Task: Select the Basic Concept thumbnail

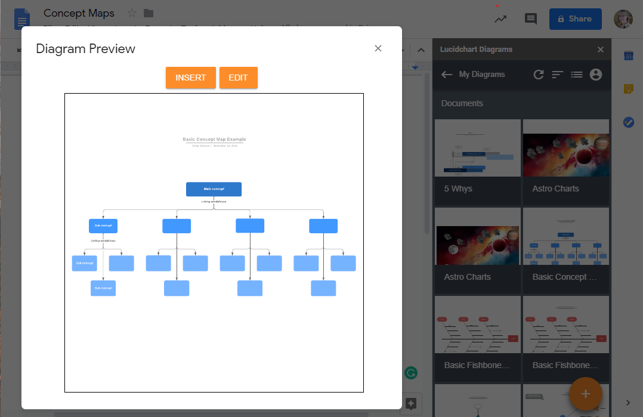Action: tap(565, 236)
